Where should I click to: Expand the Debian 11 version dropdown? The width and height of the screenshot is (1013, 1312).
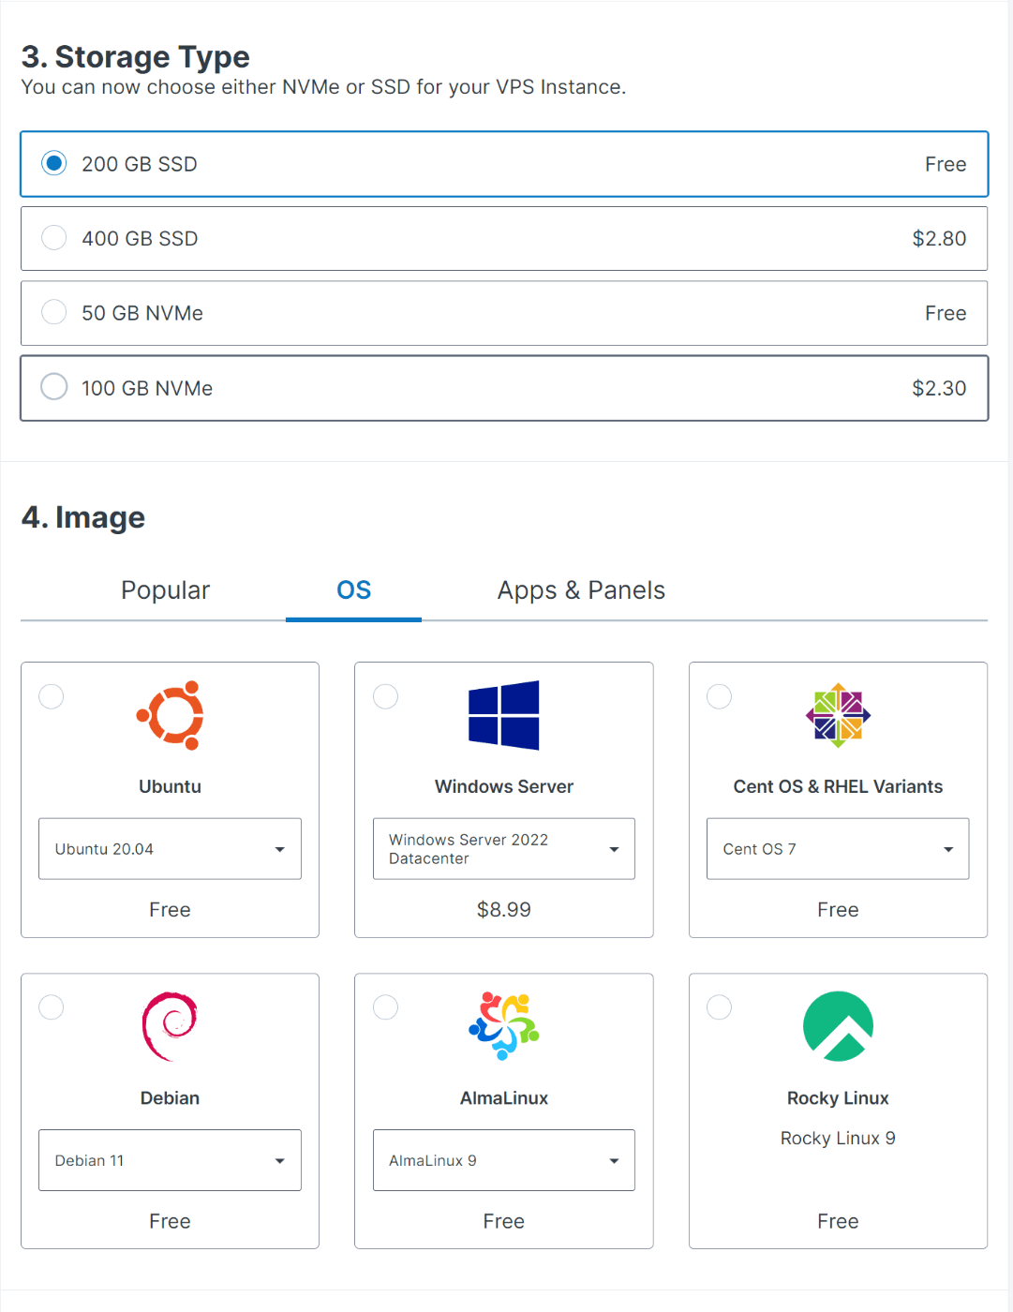[170, 1160]
